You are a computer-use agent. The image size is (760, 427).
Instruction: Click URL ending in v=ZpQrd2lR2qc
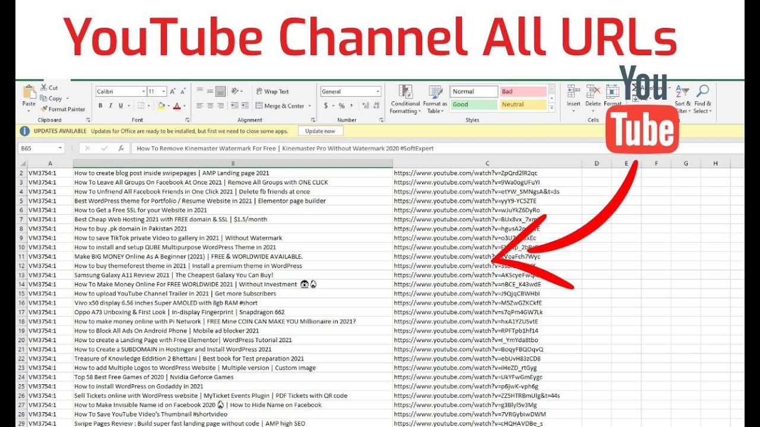[x=465, y=173]
